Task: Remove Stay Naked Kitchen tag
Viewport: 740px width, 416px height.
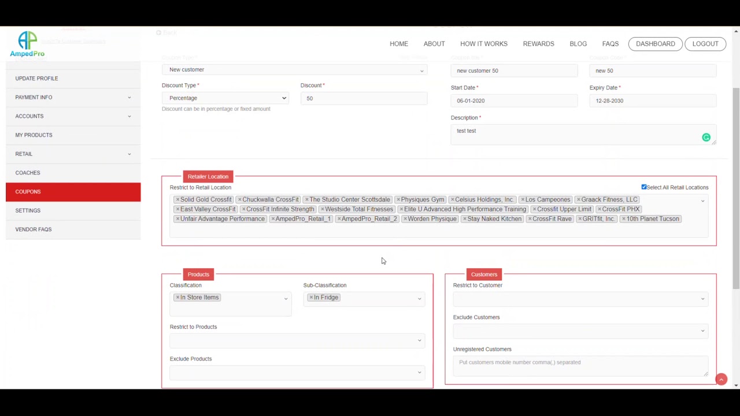Action: (465, 219)
